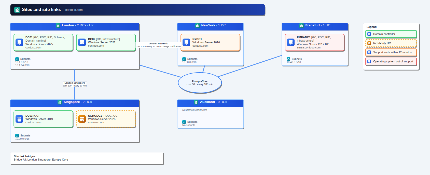430x175 pixels.
Task: Click the NewYork site header title
Action: click(x=213, y=25)
